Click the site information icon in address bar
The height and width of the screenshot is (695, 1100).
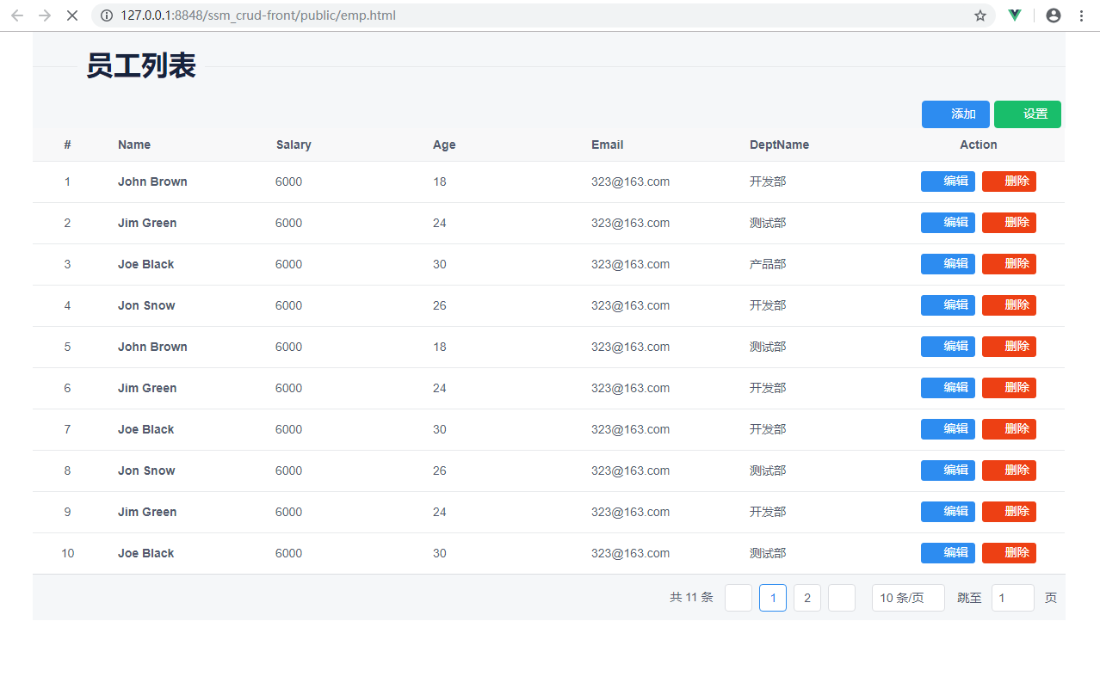tap(107, 15)
